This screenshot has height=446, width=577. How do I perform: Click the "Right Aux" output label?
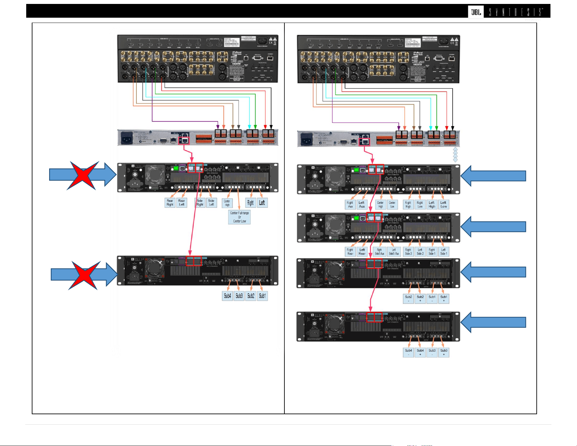pos(350,204)
